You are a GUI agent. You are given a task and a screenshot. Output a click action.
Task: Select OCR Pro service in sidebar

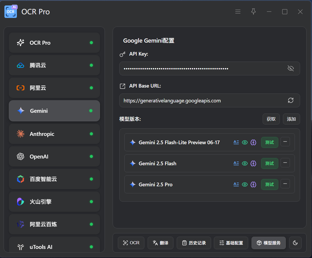coord(55,43)
